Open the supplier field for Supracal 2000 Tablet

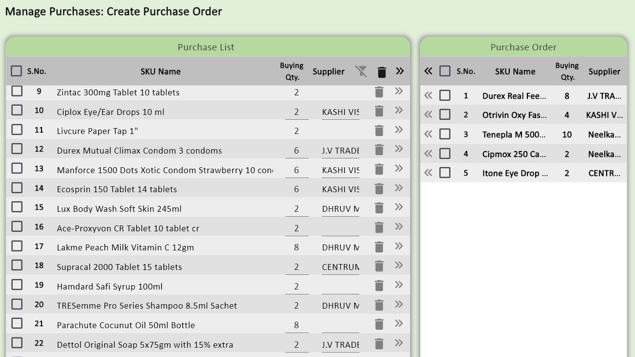340,267
